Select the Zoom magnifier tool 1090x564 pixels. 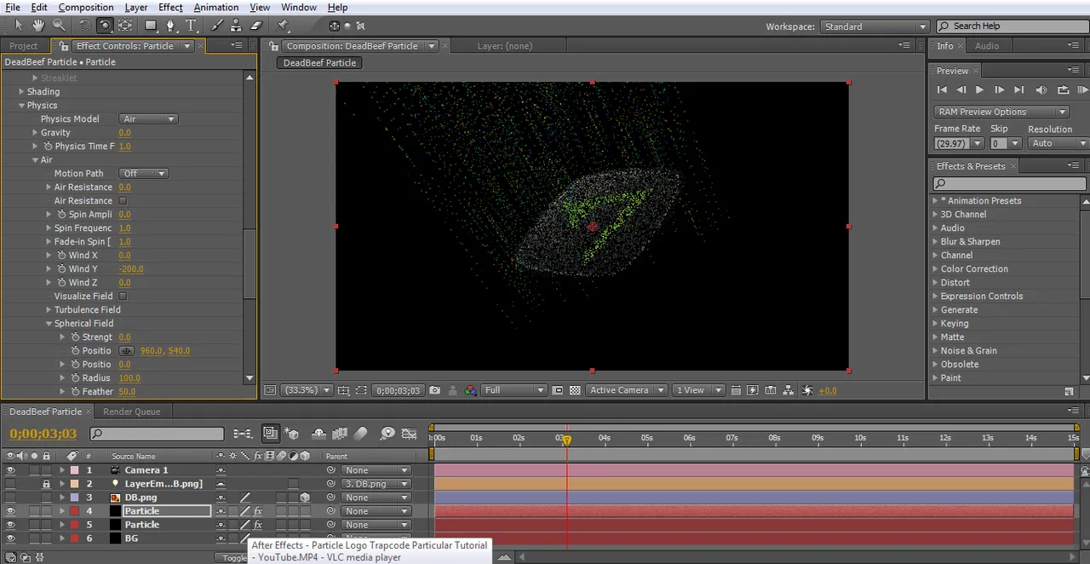point(59,26)
